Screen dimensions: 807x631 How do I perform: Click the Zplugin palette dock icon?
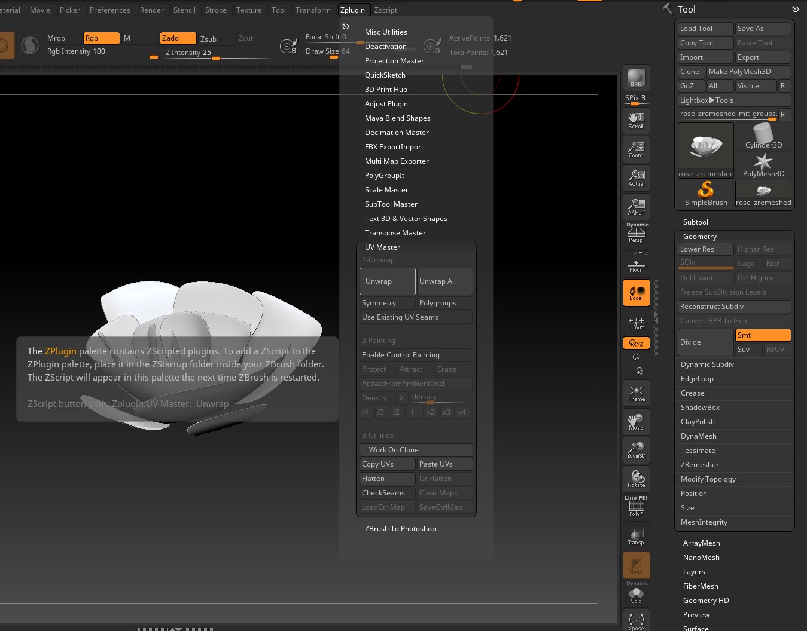point(345,26)
